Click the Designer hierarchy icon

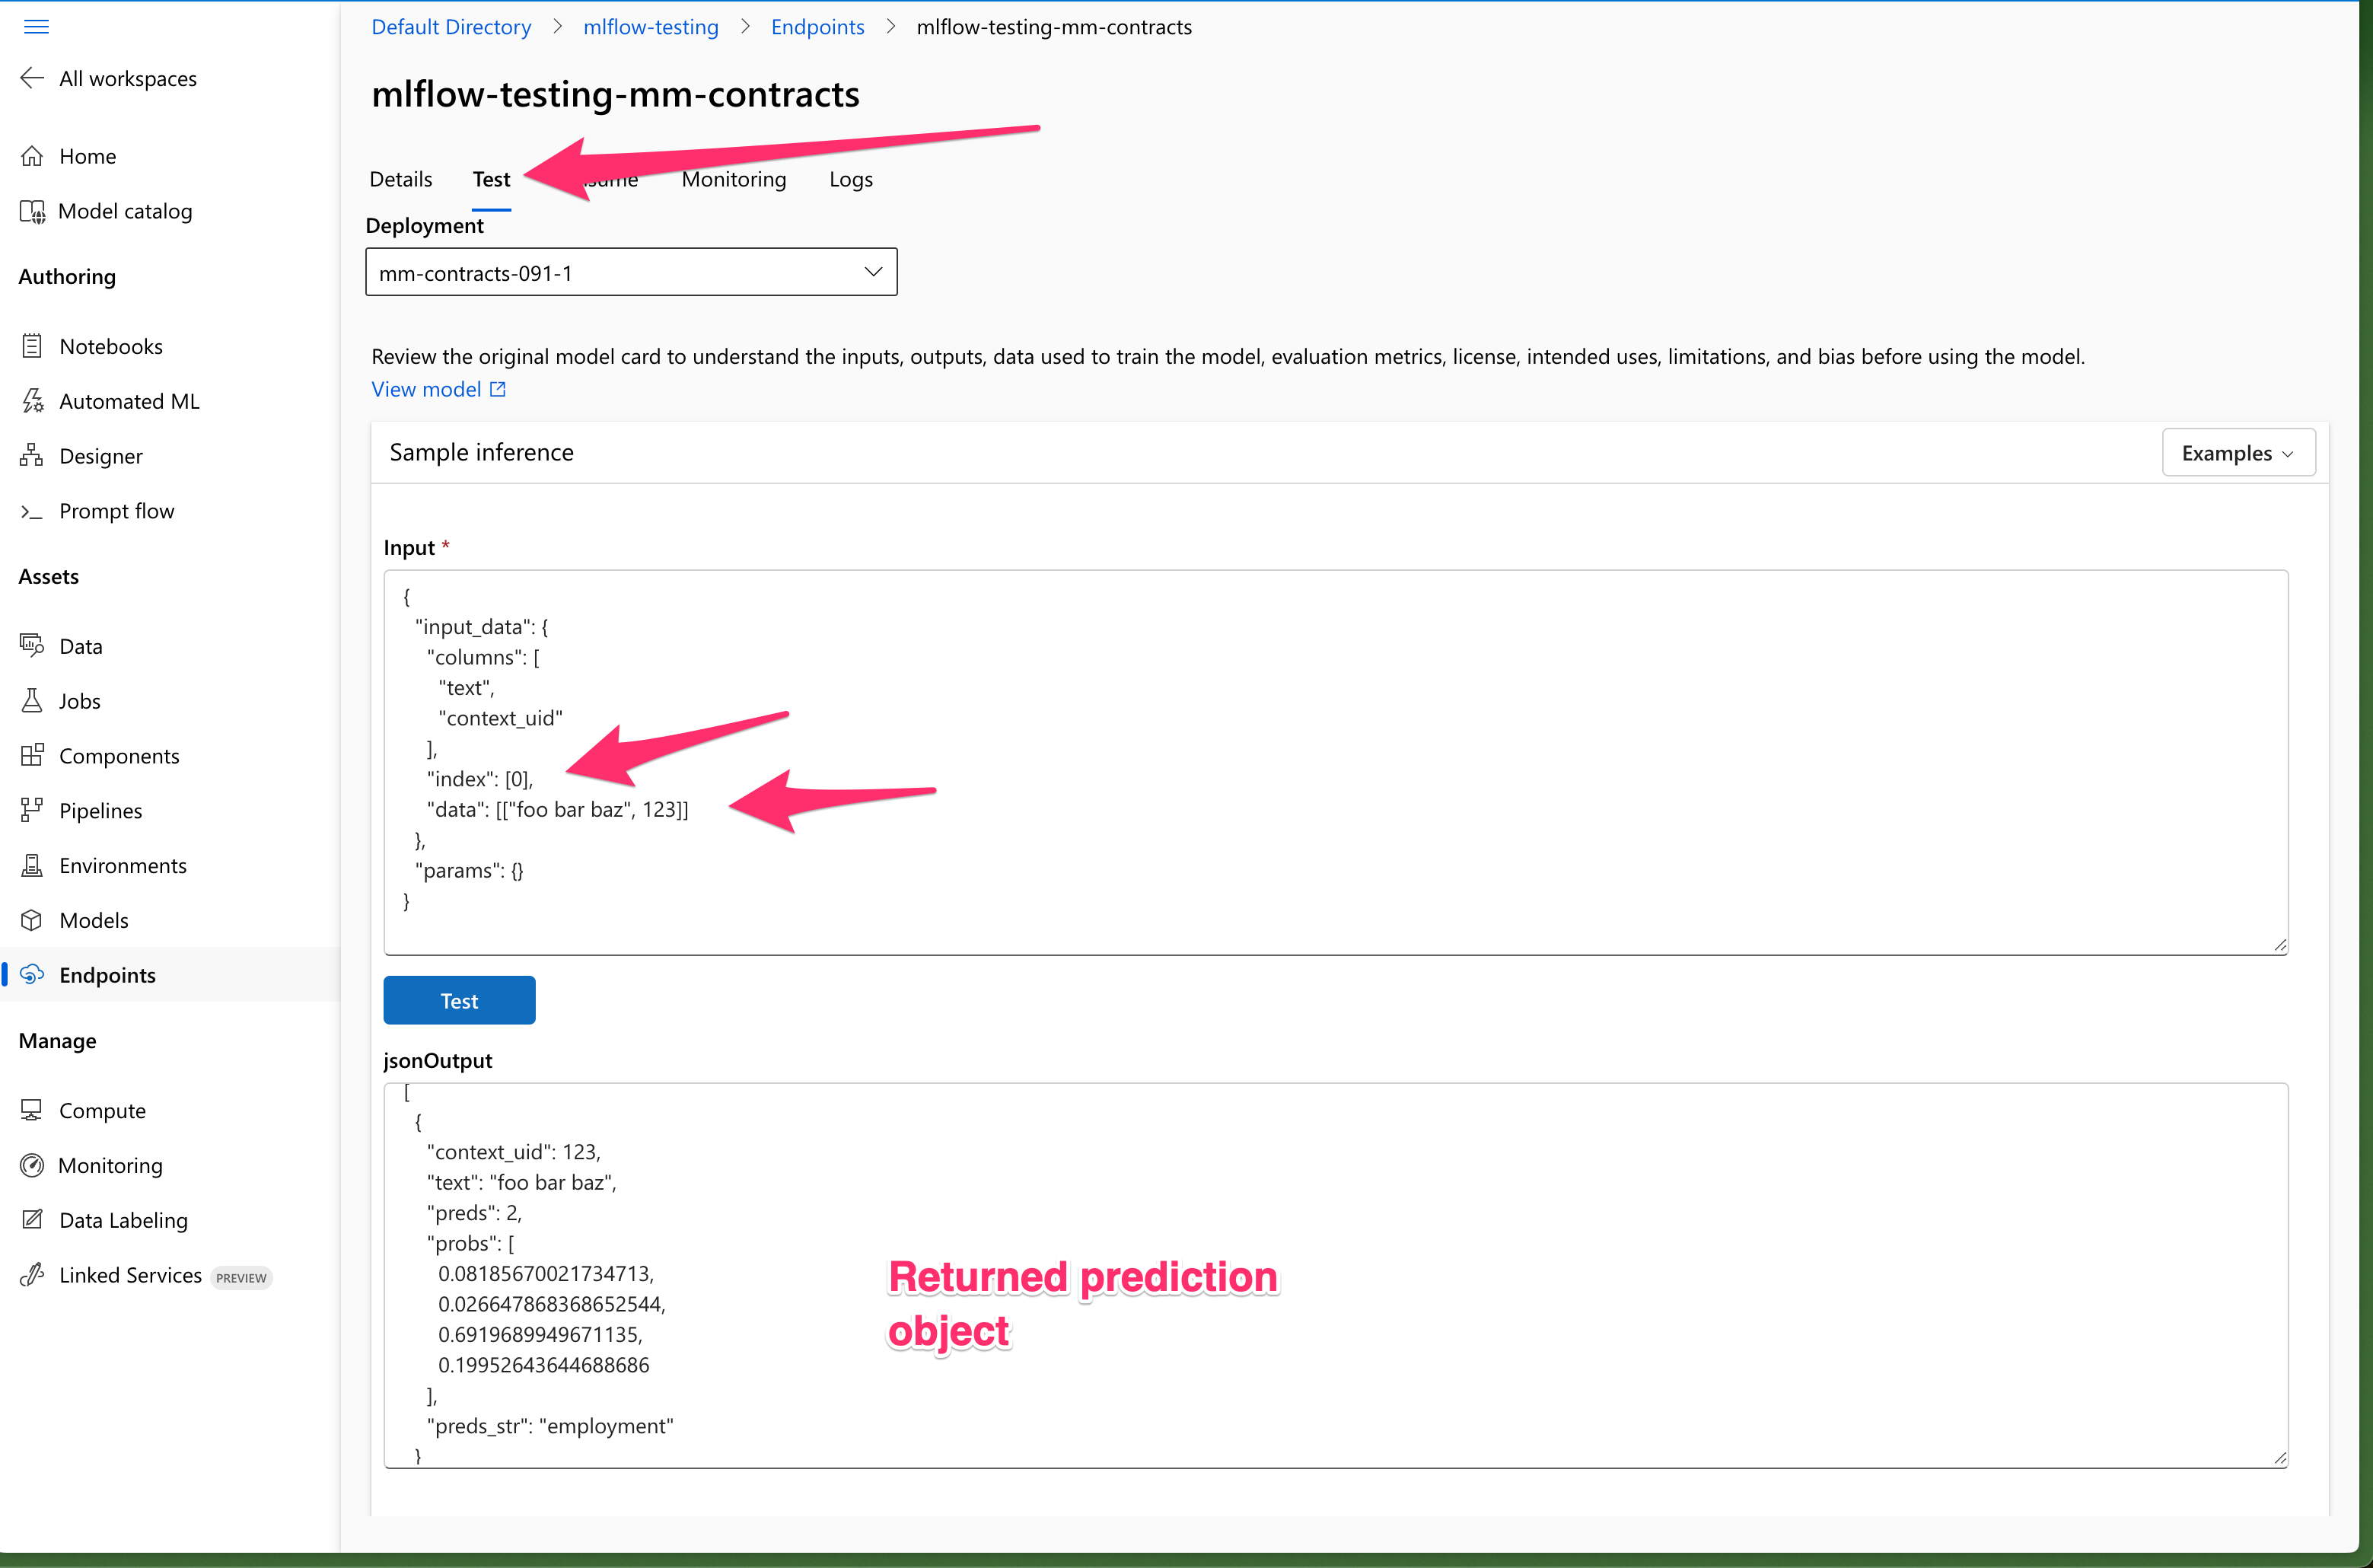(32, 456)
